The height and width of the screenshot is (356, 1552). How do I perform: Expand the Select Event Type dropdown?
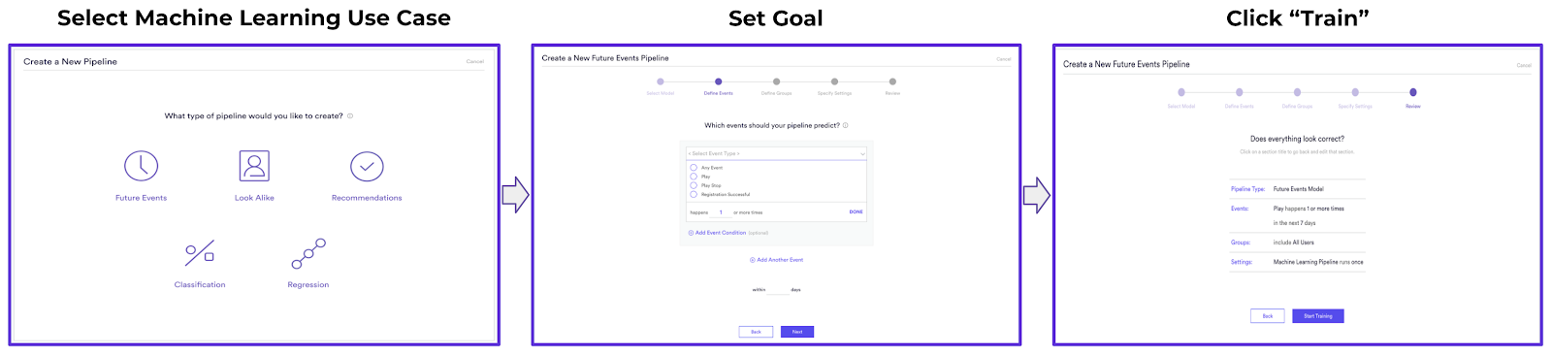[x=776, y=153]
